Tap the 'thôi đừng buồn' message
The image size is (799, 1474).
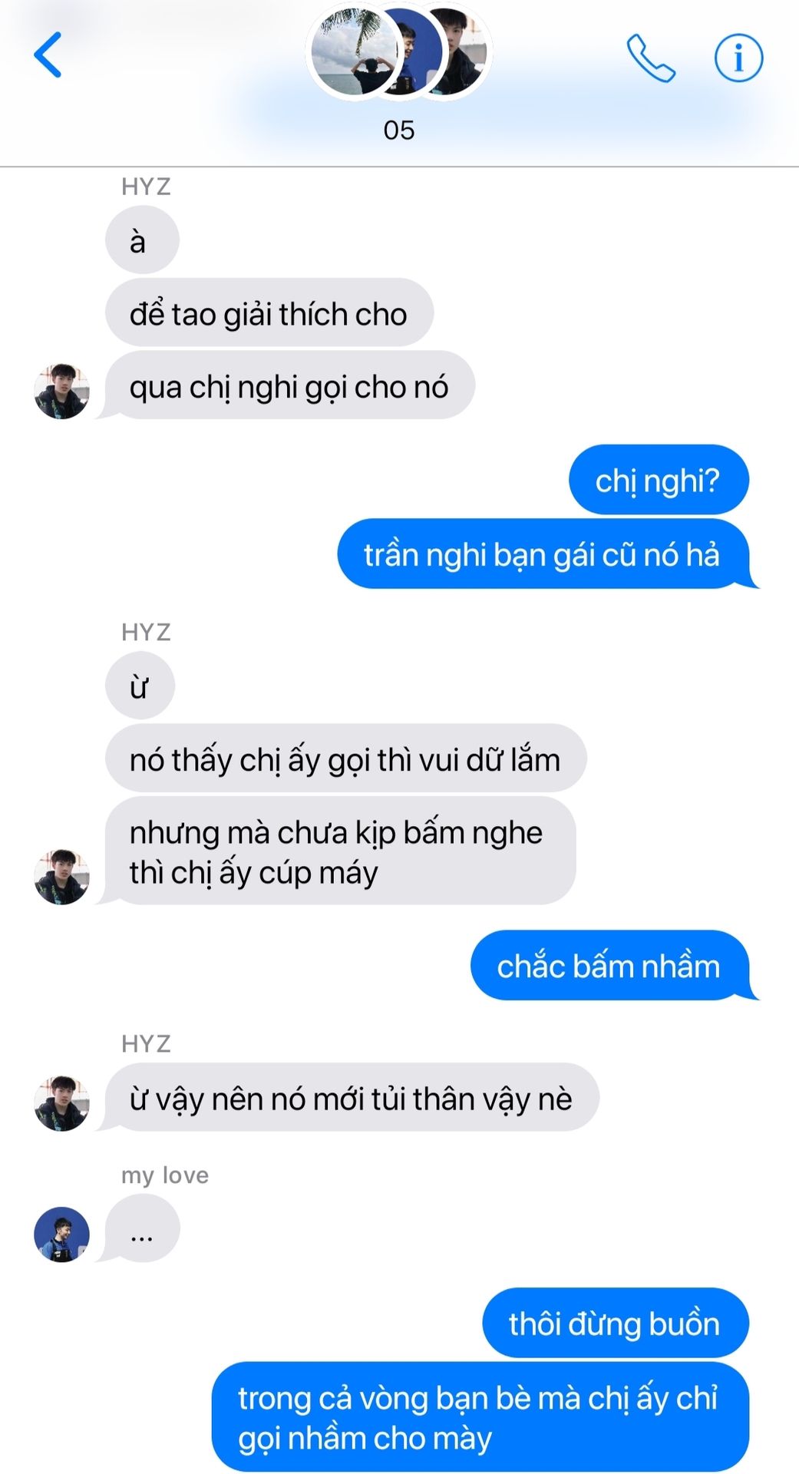click(x=616, y=1323)
